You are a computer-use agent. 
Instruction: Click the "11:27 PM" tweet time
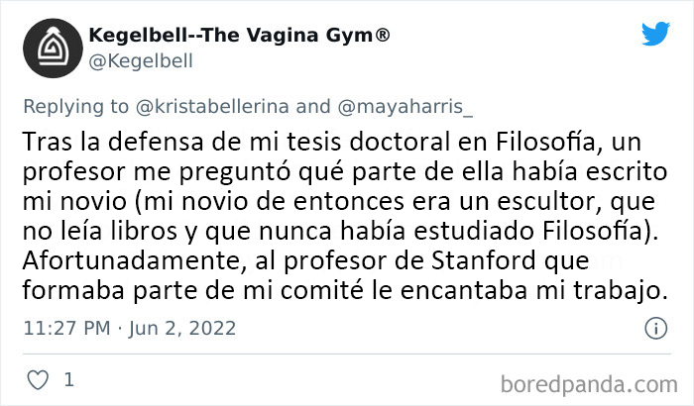(64, 326)
